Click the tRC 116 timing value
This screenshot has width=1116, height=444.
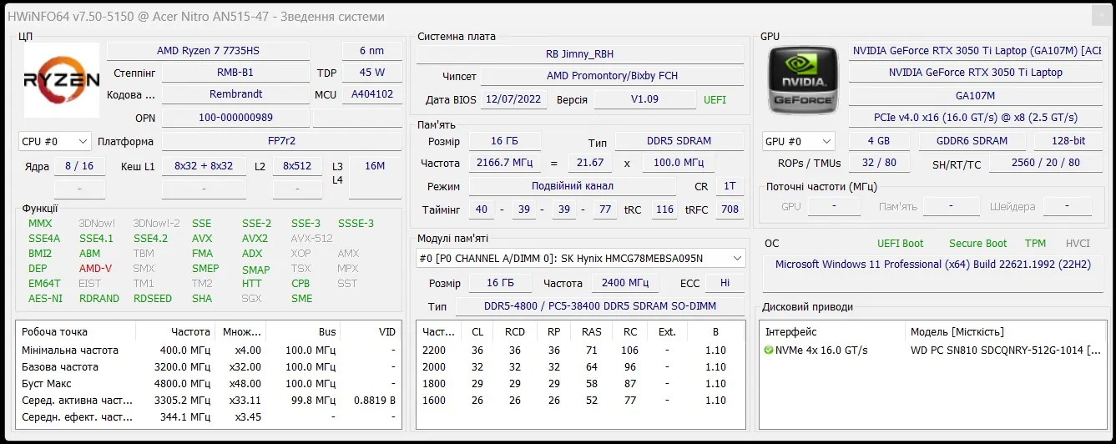[x=664, y=209]
